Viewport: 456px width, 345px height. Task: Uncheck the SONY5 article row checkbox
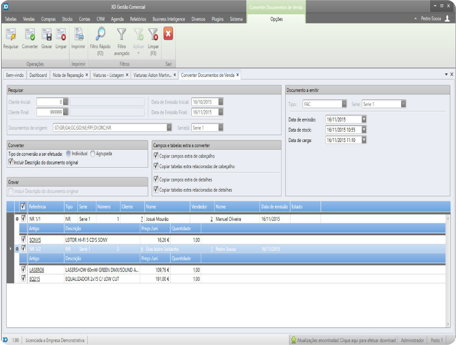point(23,239)
